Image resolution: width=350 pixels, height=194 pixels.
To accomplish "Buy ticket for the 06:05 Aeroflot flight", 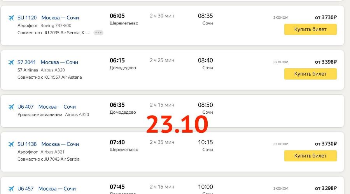I will coord(310,29).
